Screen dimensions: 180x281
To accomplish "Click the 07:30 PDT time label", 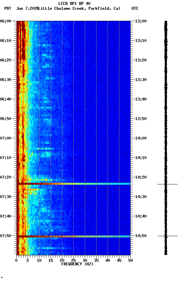I will point(6,197).
